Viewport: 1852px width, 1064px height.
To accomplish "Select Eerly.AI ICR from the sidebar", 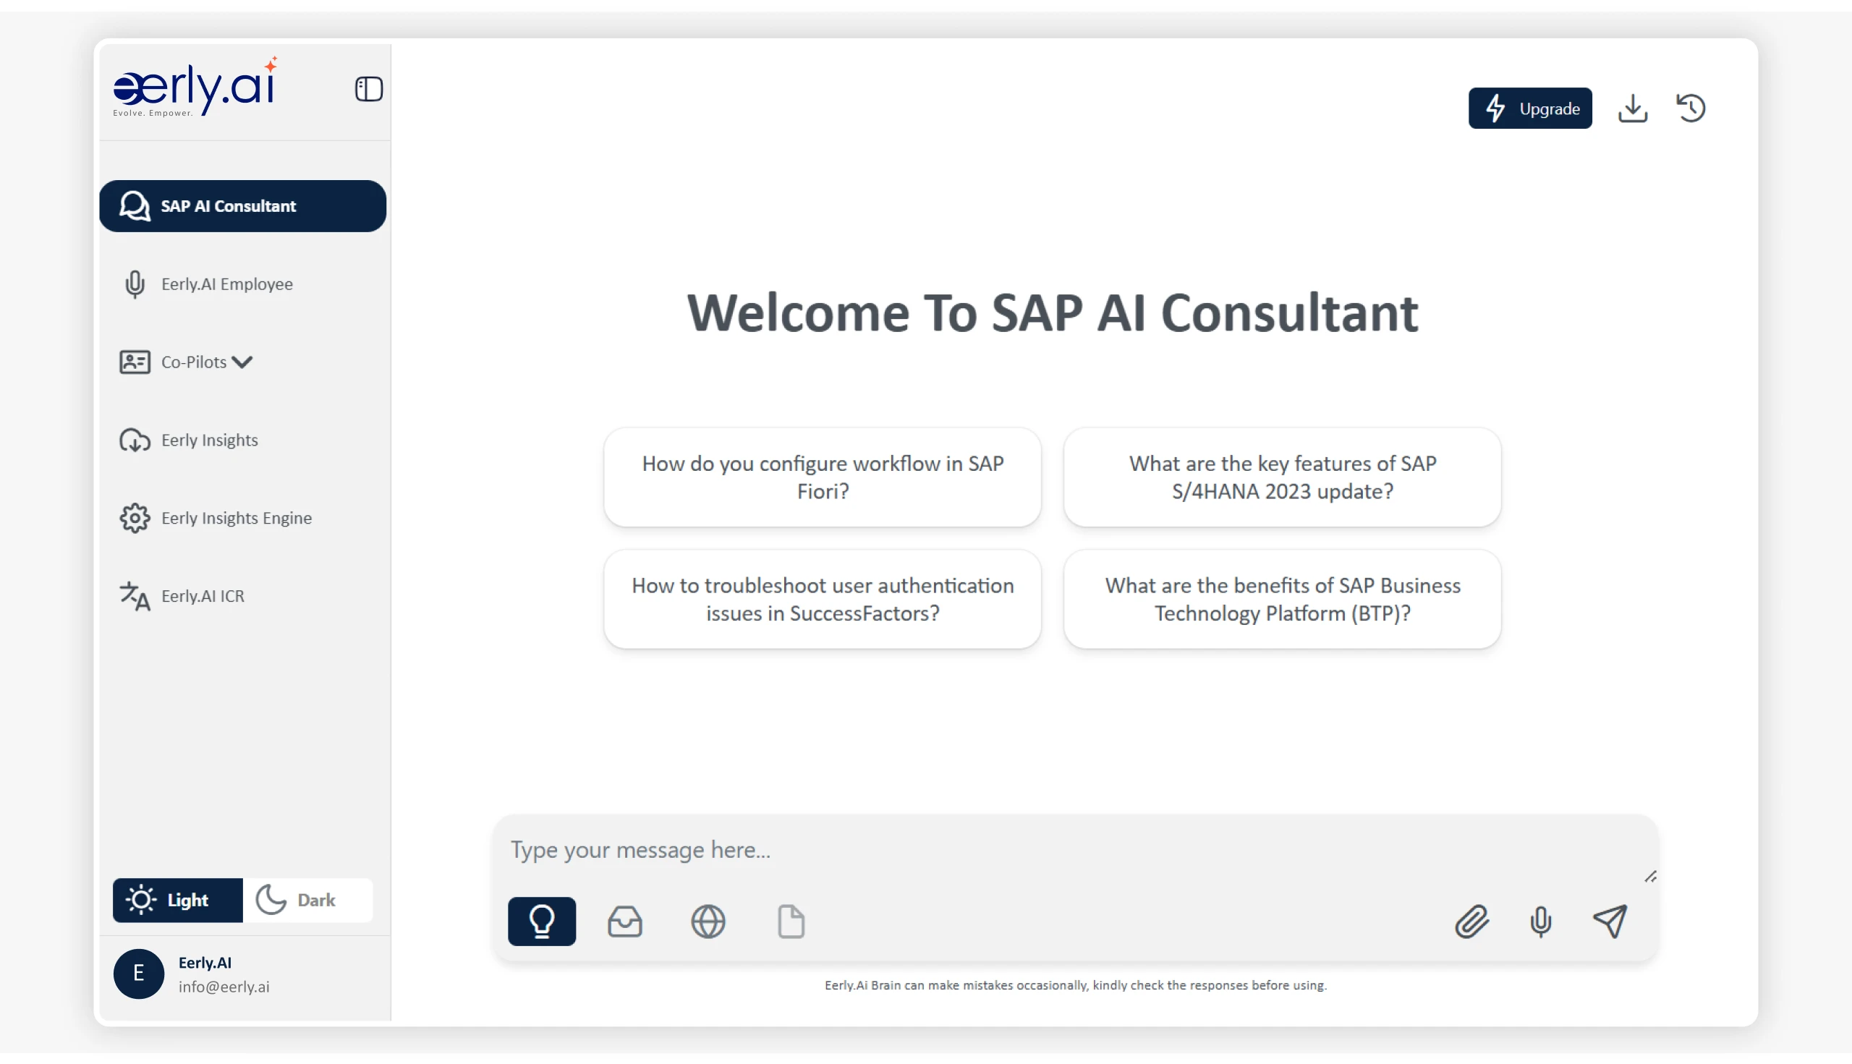I will [x=202, y=595].
